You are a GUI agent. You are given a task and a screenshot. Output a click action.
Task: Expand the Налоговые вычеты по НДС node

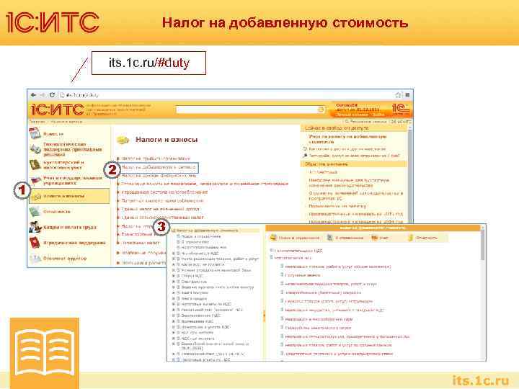174,304
